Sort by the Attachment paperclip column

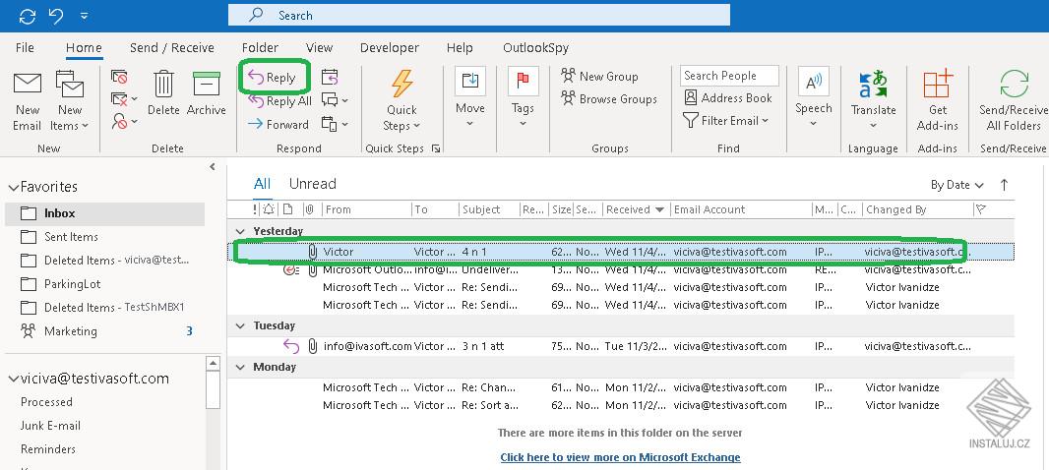[x=310, y=209]
